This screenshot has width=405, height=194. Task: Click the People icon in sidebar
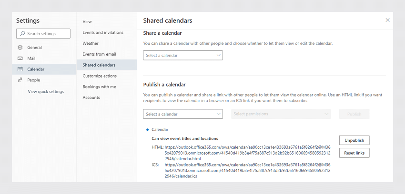pyautogui.click(x=20, y=80)
